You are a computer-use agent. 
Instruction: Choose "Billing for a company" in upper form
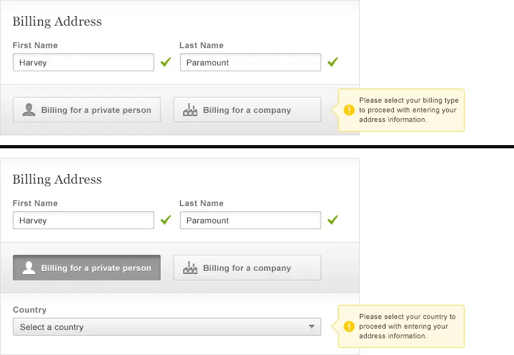click(x=247, y=110)
